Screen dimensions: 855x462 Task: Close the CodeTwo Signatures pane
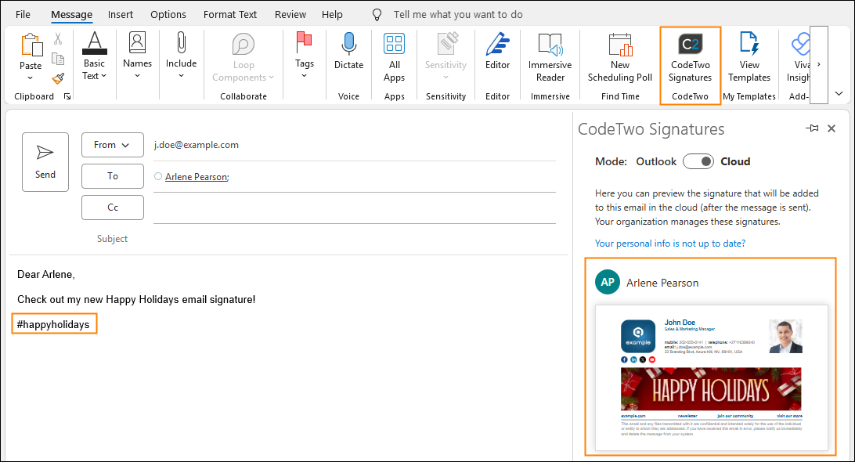(x=832, y=128)
